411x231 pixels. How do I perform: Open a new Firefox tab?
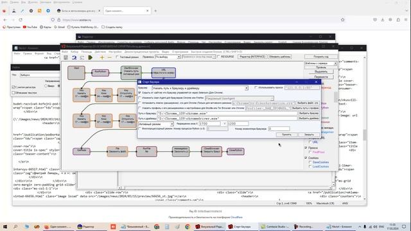click(x=155, y=11)
